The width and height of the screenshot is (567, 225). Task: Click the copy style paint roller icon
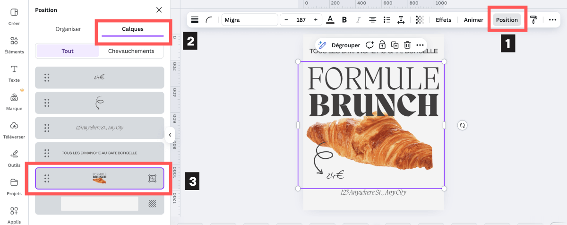(533, 20)
